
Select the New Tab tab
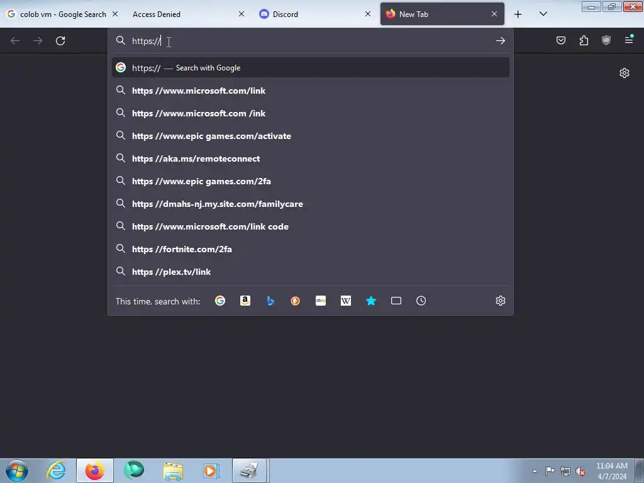pyautogui.click(x=442, y=14)
